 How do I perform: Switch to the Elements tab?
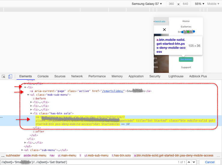25,76
